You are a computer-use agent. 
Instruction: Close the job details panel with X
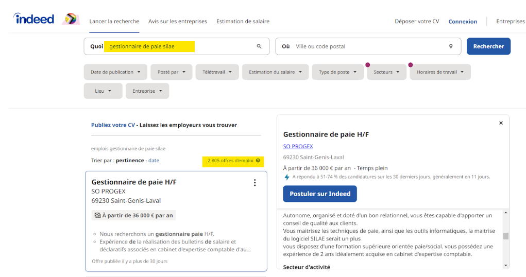point(501,123)
